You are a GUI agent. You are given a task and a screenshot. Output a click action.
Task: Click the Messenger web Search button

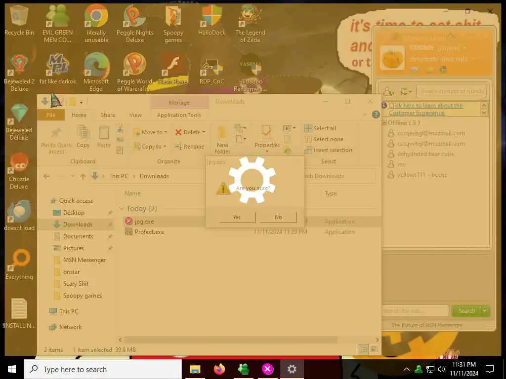click(466, 311)
